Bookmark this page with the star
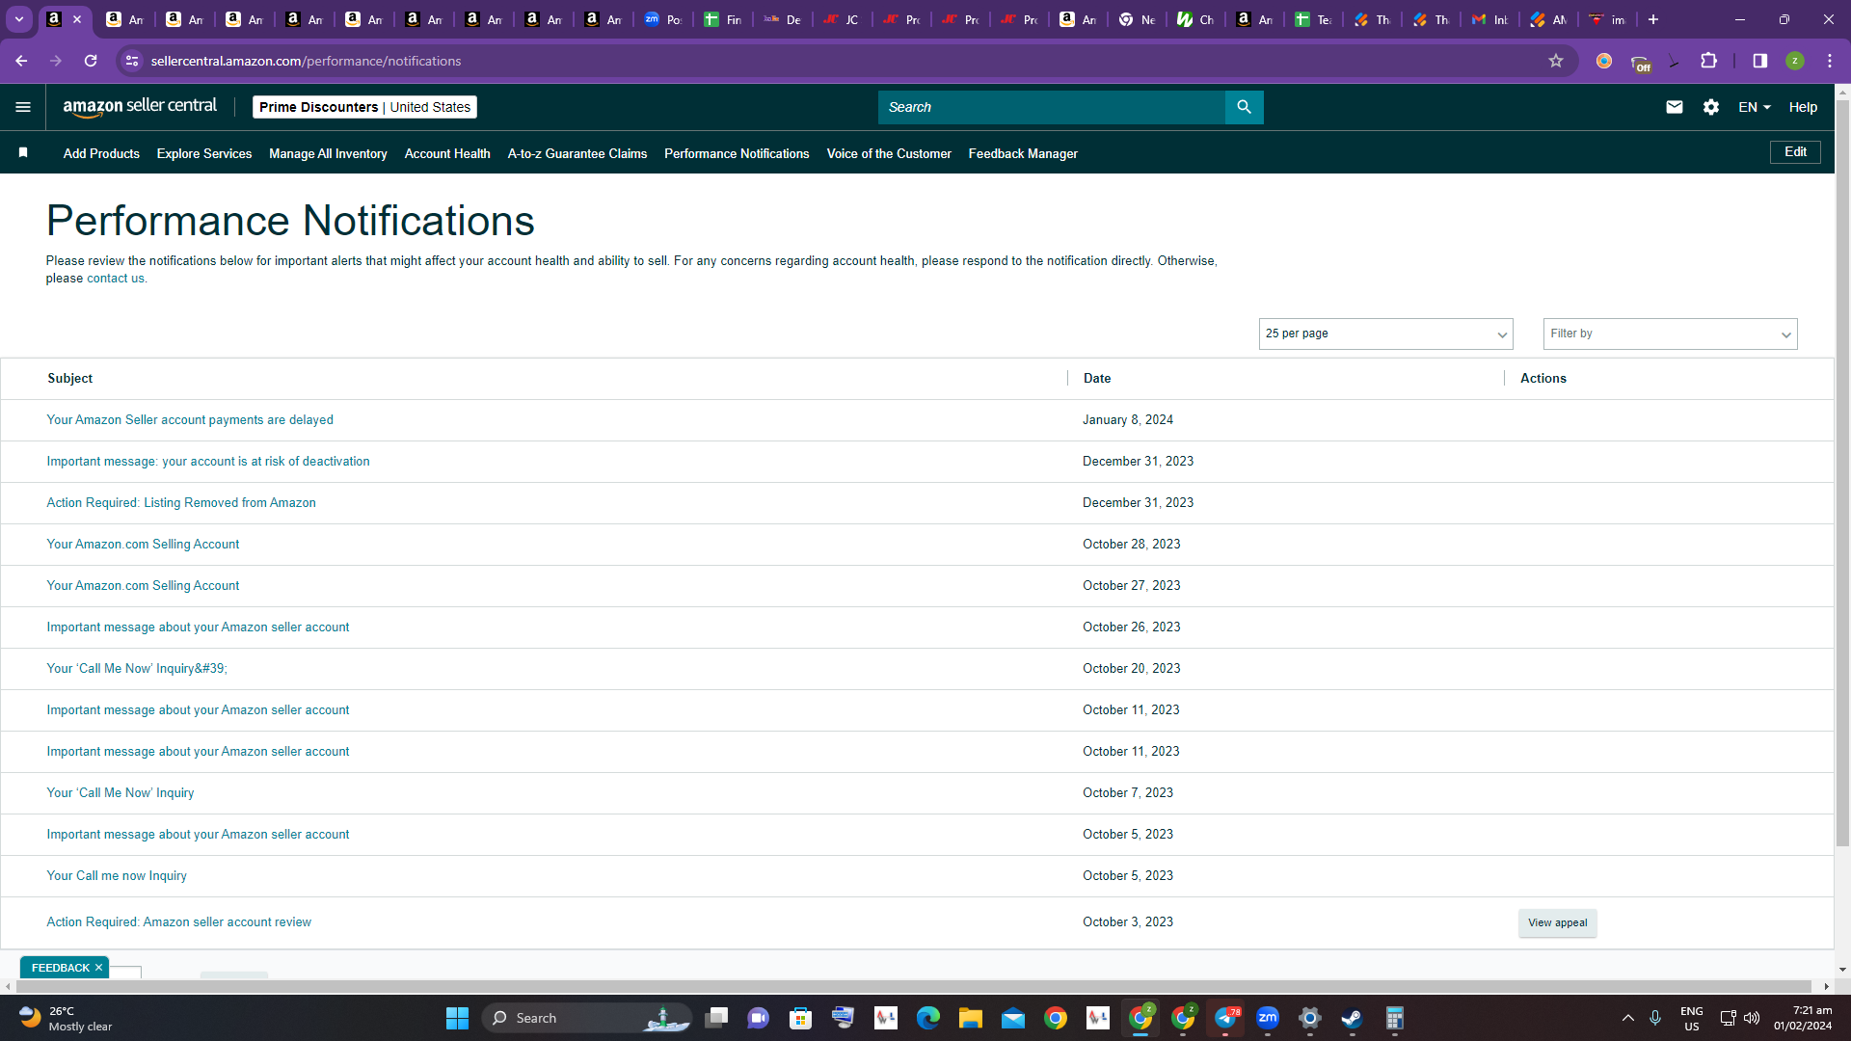The image size is (1851, 1041). 1556,61
